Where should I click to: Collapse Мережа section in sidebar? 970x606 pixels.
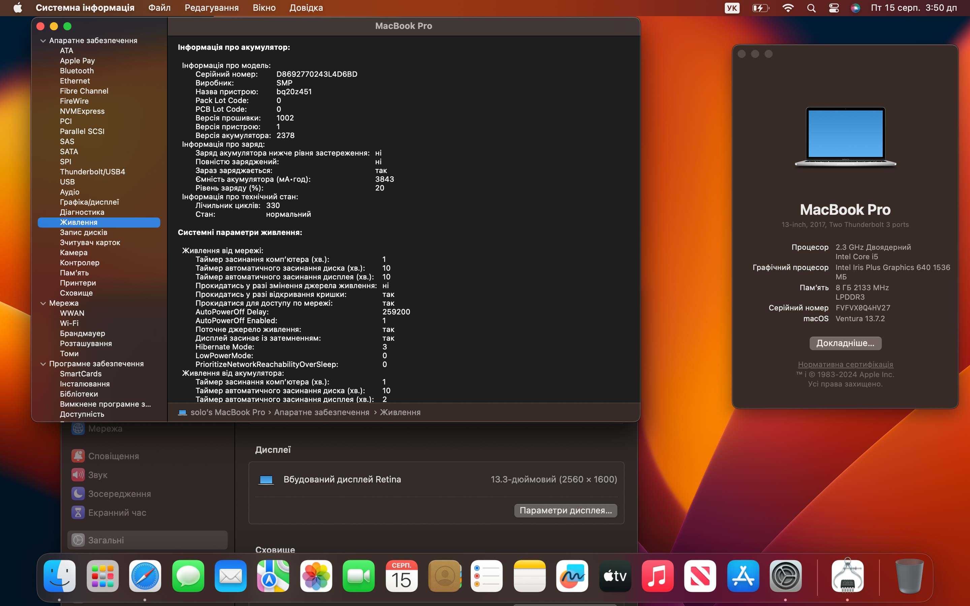43,303
